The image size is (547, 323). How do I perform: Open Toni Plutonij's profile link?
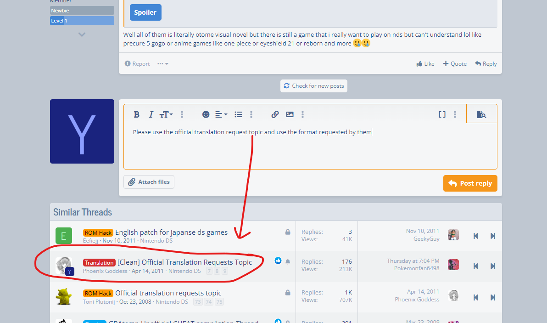pos(99,302)
